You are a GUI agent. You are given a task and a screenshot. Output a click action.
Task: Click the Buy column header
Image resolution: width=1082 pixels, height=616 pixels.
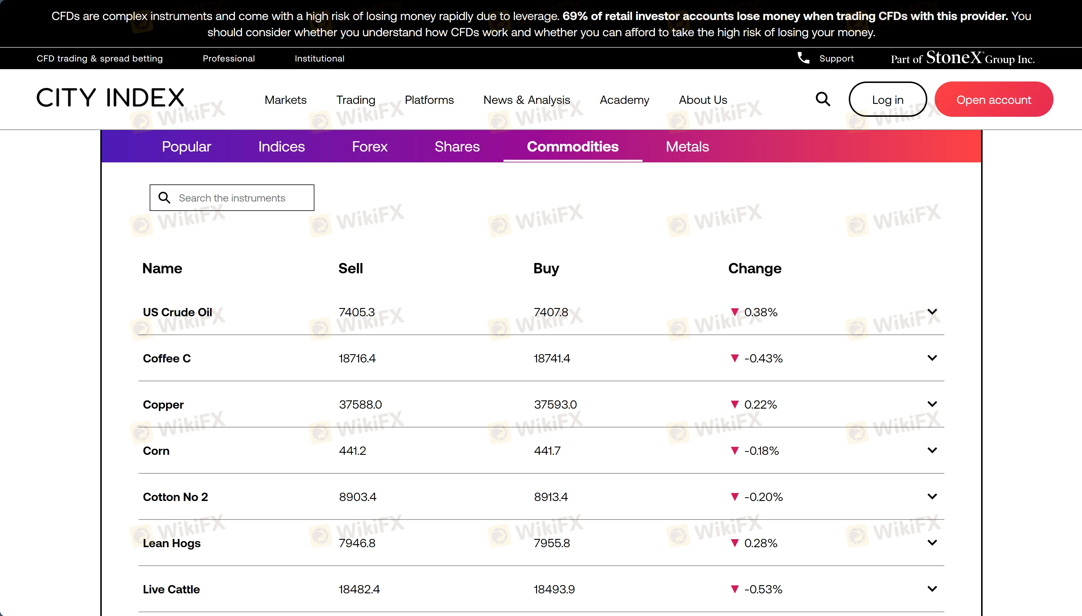pos(546,268)
